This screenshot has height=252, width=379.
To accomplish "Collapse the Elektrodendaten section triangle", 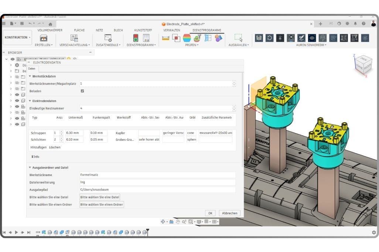I will 30,101.
